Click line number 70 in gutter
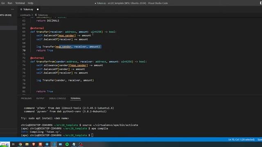The height and width of the screenshot is (147, 262). (24, 50)
